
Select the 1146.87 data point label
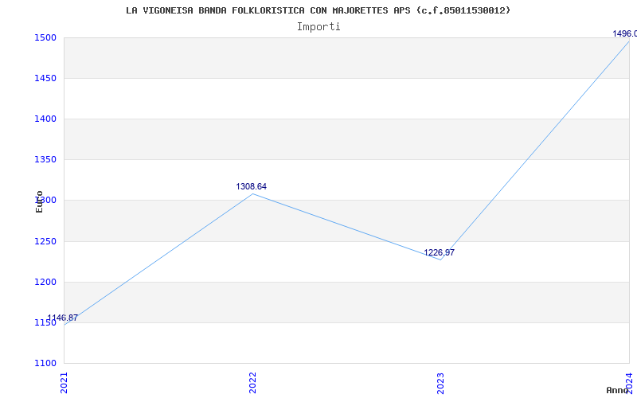pyautogui.click(x=62, y=318)
